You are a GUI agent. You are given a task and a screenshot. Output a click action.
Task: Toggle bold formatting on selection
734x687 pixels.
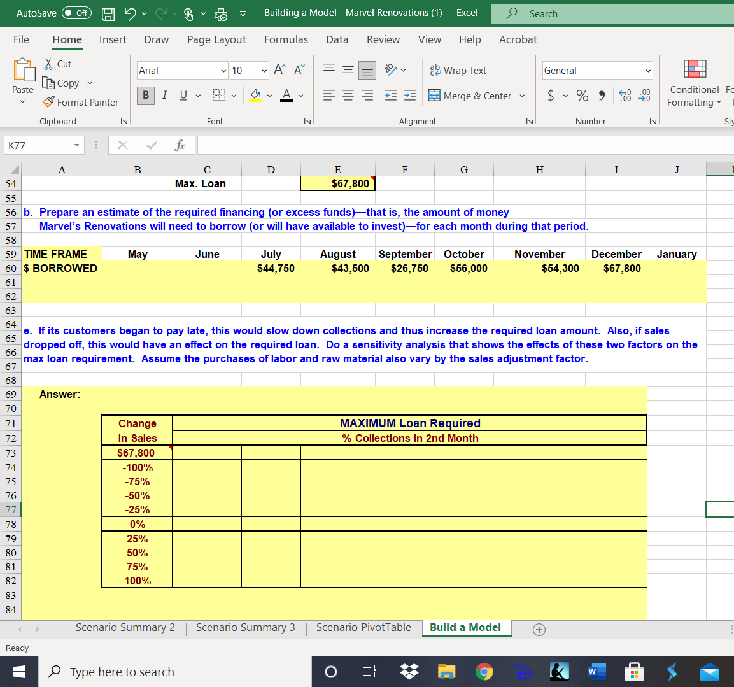pyautogui.click(x=145, y=95)
